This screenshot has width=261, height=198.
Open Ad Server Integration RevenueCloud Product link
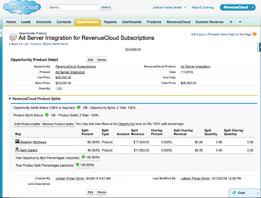[x=195, y=67]
